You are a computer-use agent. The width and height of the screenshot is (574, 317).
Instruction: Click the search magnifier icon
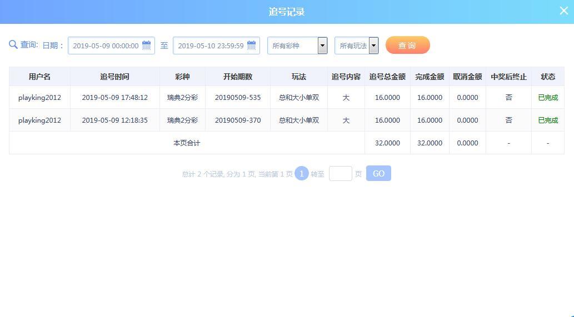click(13, 45)
